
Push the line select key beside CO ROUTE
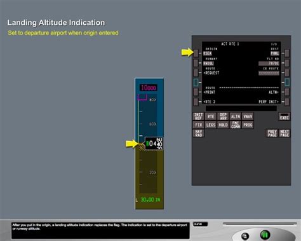(287, 72)
